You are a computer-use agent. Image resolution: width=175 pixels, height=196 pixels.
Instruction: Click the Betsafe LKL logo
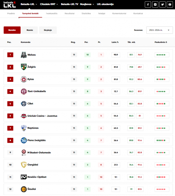click(10, 4)
